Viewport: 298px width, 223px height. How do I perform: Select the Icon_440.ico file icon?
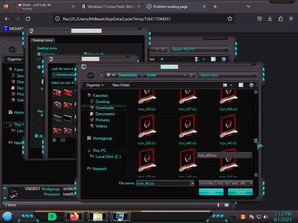click(188, 127)
